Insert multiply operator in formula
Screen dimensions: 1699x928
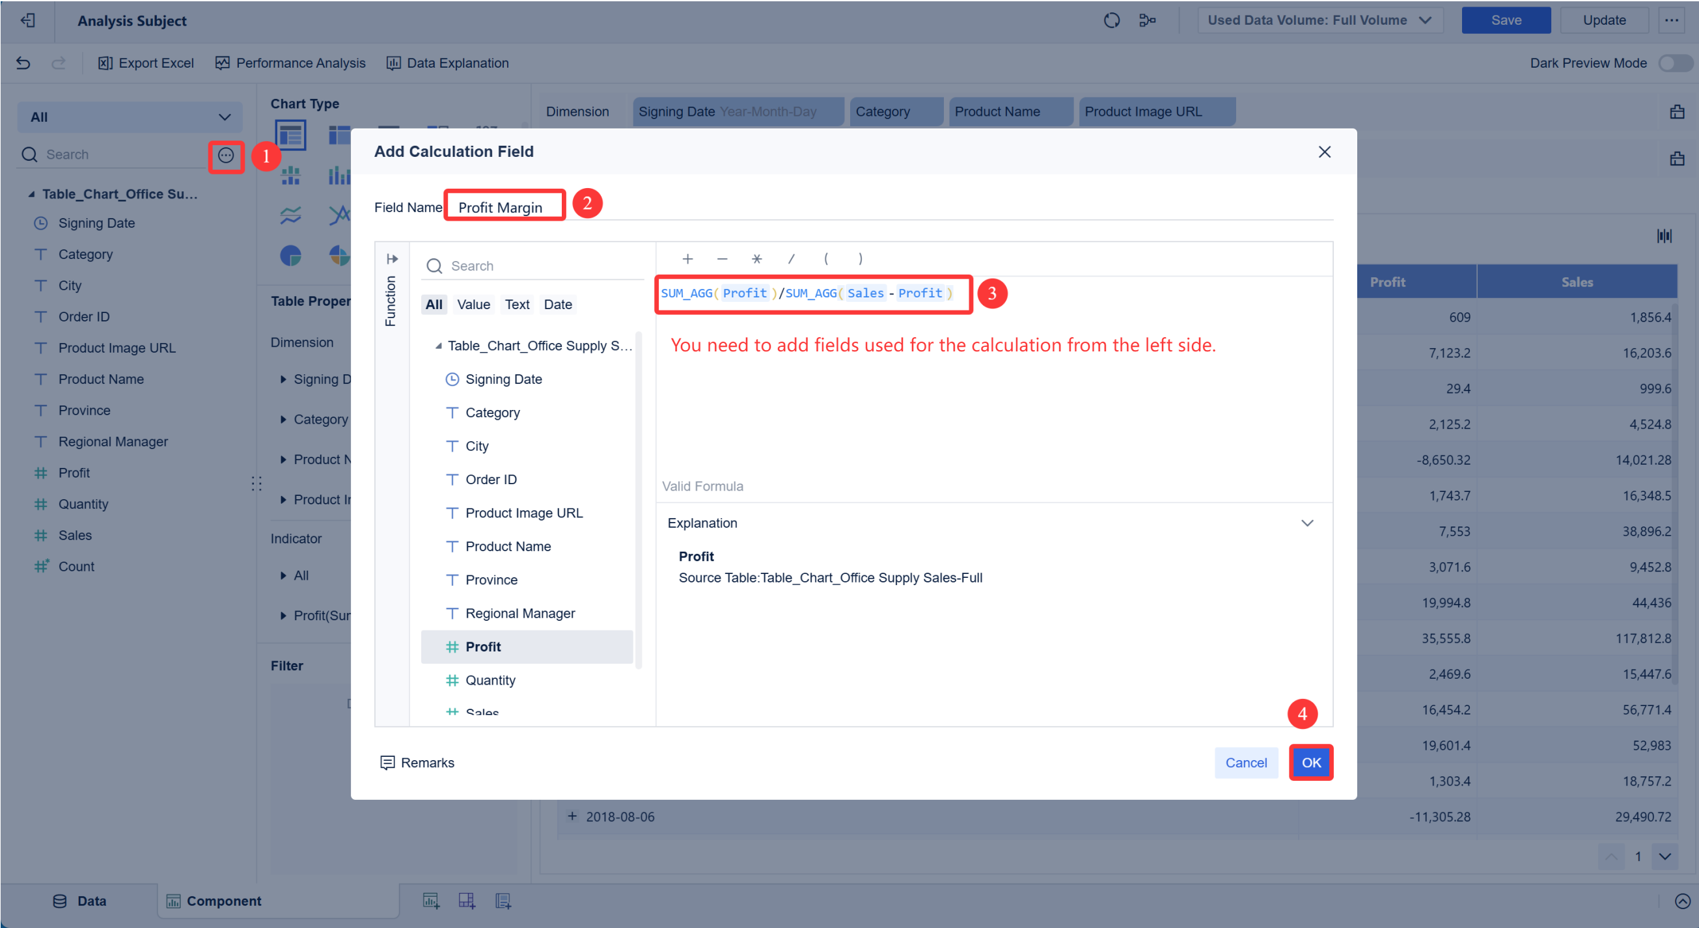[757, 258]
